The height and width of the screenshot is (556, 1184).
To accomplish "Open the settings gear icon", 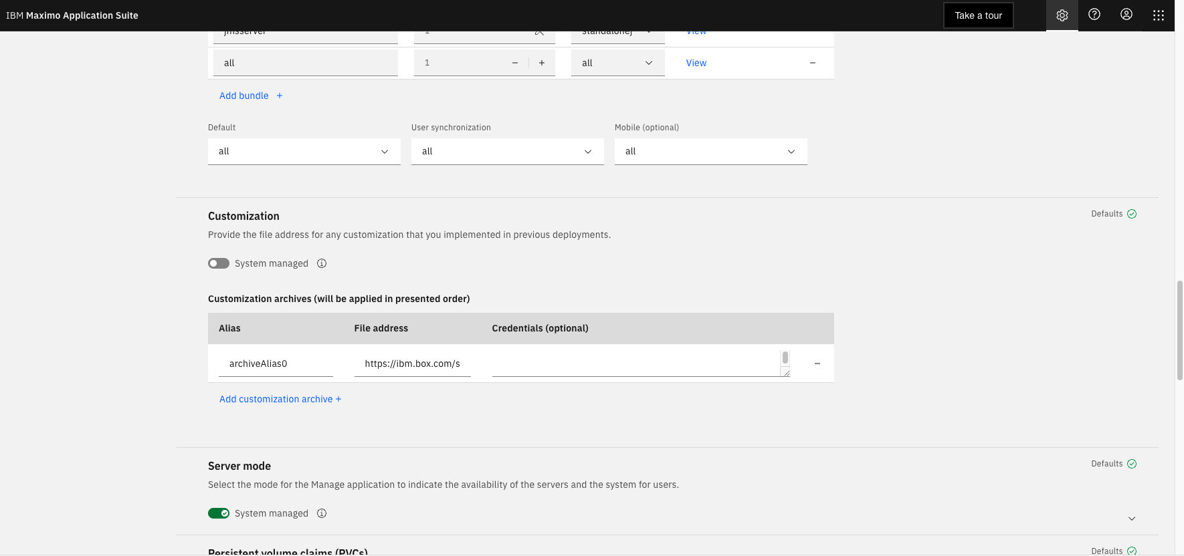I will pos(1062,15).
